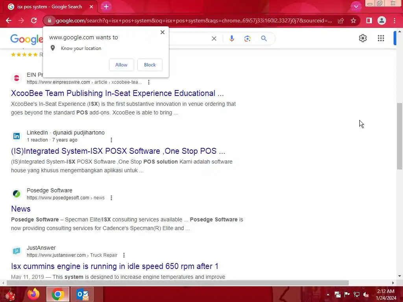View site information via the lock icon
The image size is (403, 302).
[x=49, y=20]
